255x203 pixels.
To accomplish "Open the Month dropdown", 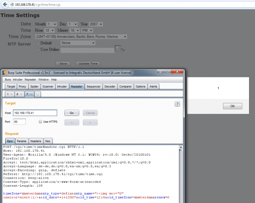I will 52,24.
